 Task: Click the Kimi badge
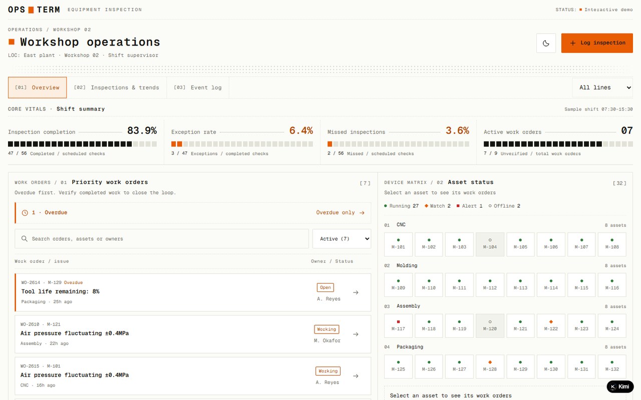tap(620, 386)
